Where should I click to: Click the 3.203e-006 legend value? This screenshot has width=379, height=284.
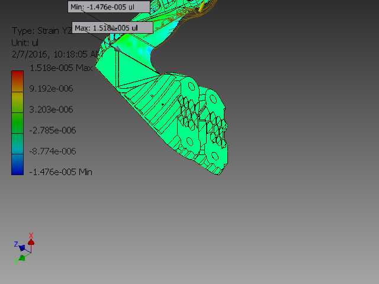point(51,109)
